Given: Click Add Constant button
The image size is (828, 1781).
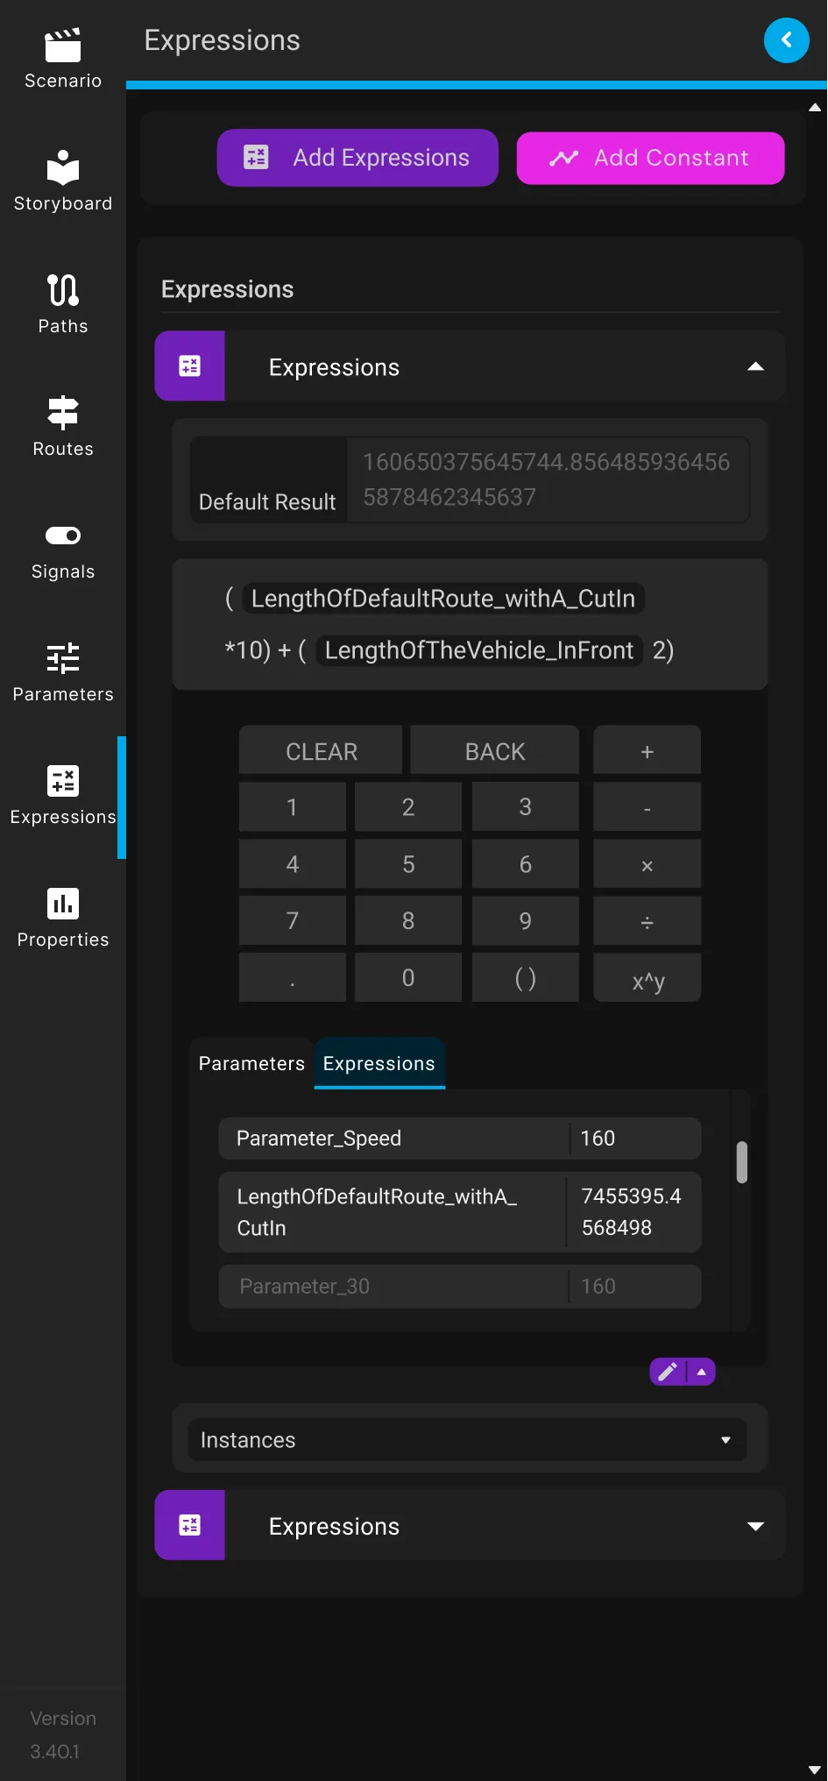Looking at the screenshot, I should (x=650, y=158).
